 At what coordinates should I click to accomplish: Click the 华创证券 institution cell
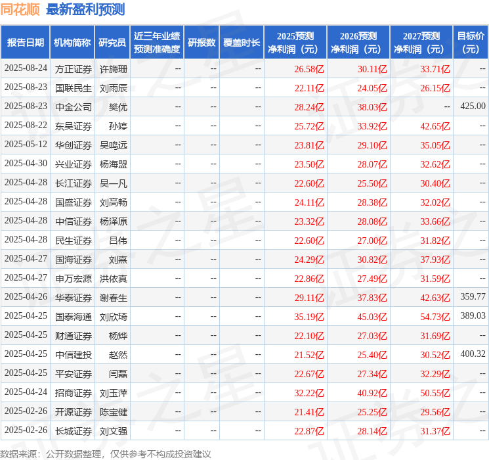(x=74, y=145)
